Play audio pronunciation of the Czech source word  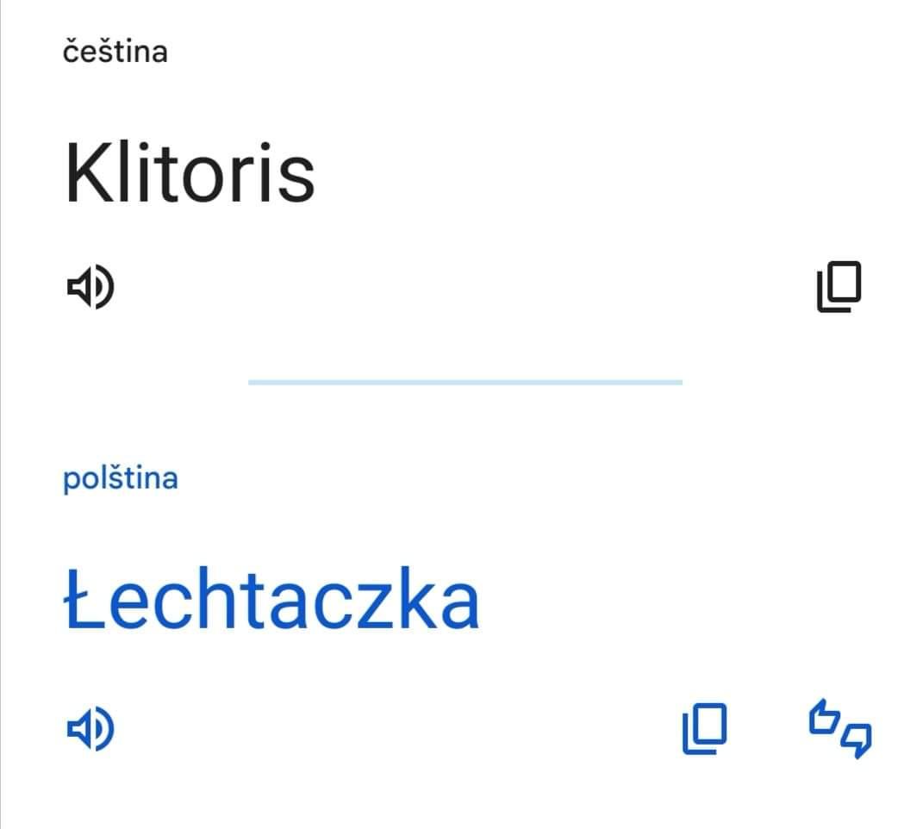click(90, 288)
